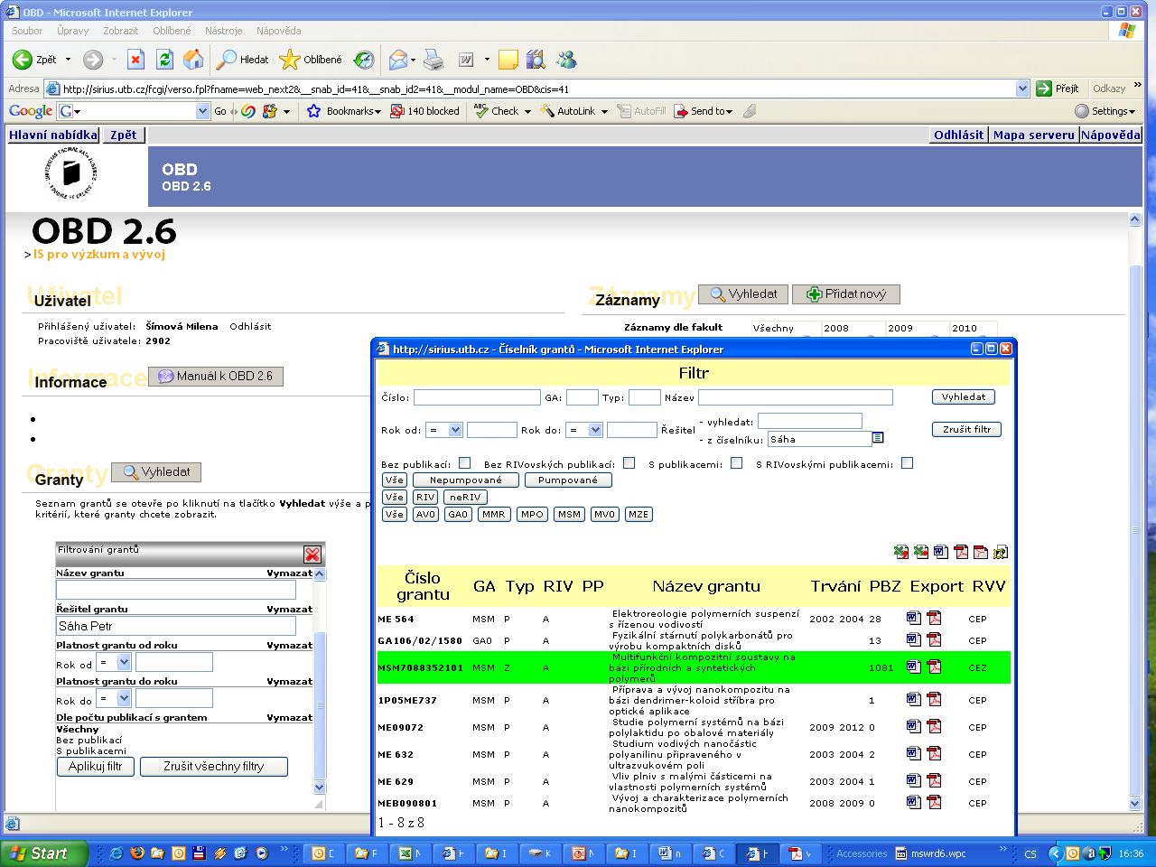
Task: Export grant 1P05ME737 to PDF
Action: tap(934, 699)
